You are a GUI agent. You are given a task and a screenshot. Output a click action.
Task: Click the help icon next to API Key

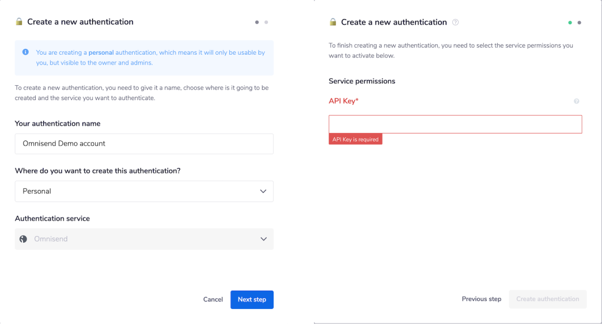pyautogui.click(x=576, y=101)
